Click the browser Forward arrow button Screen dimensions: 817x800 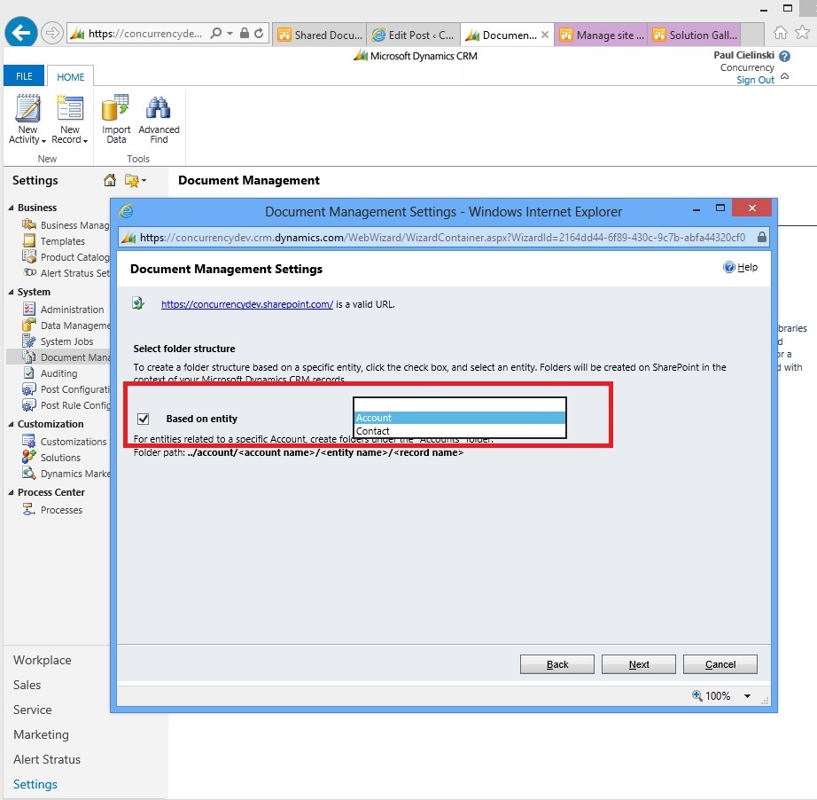click(51, 33)
